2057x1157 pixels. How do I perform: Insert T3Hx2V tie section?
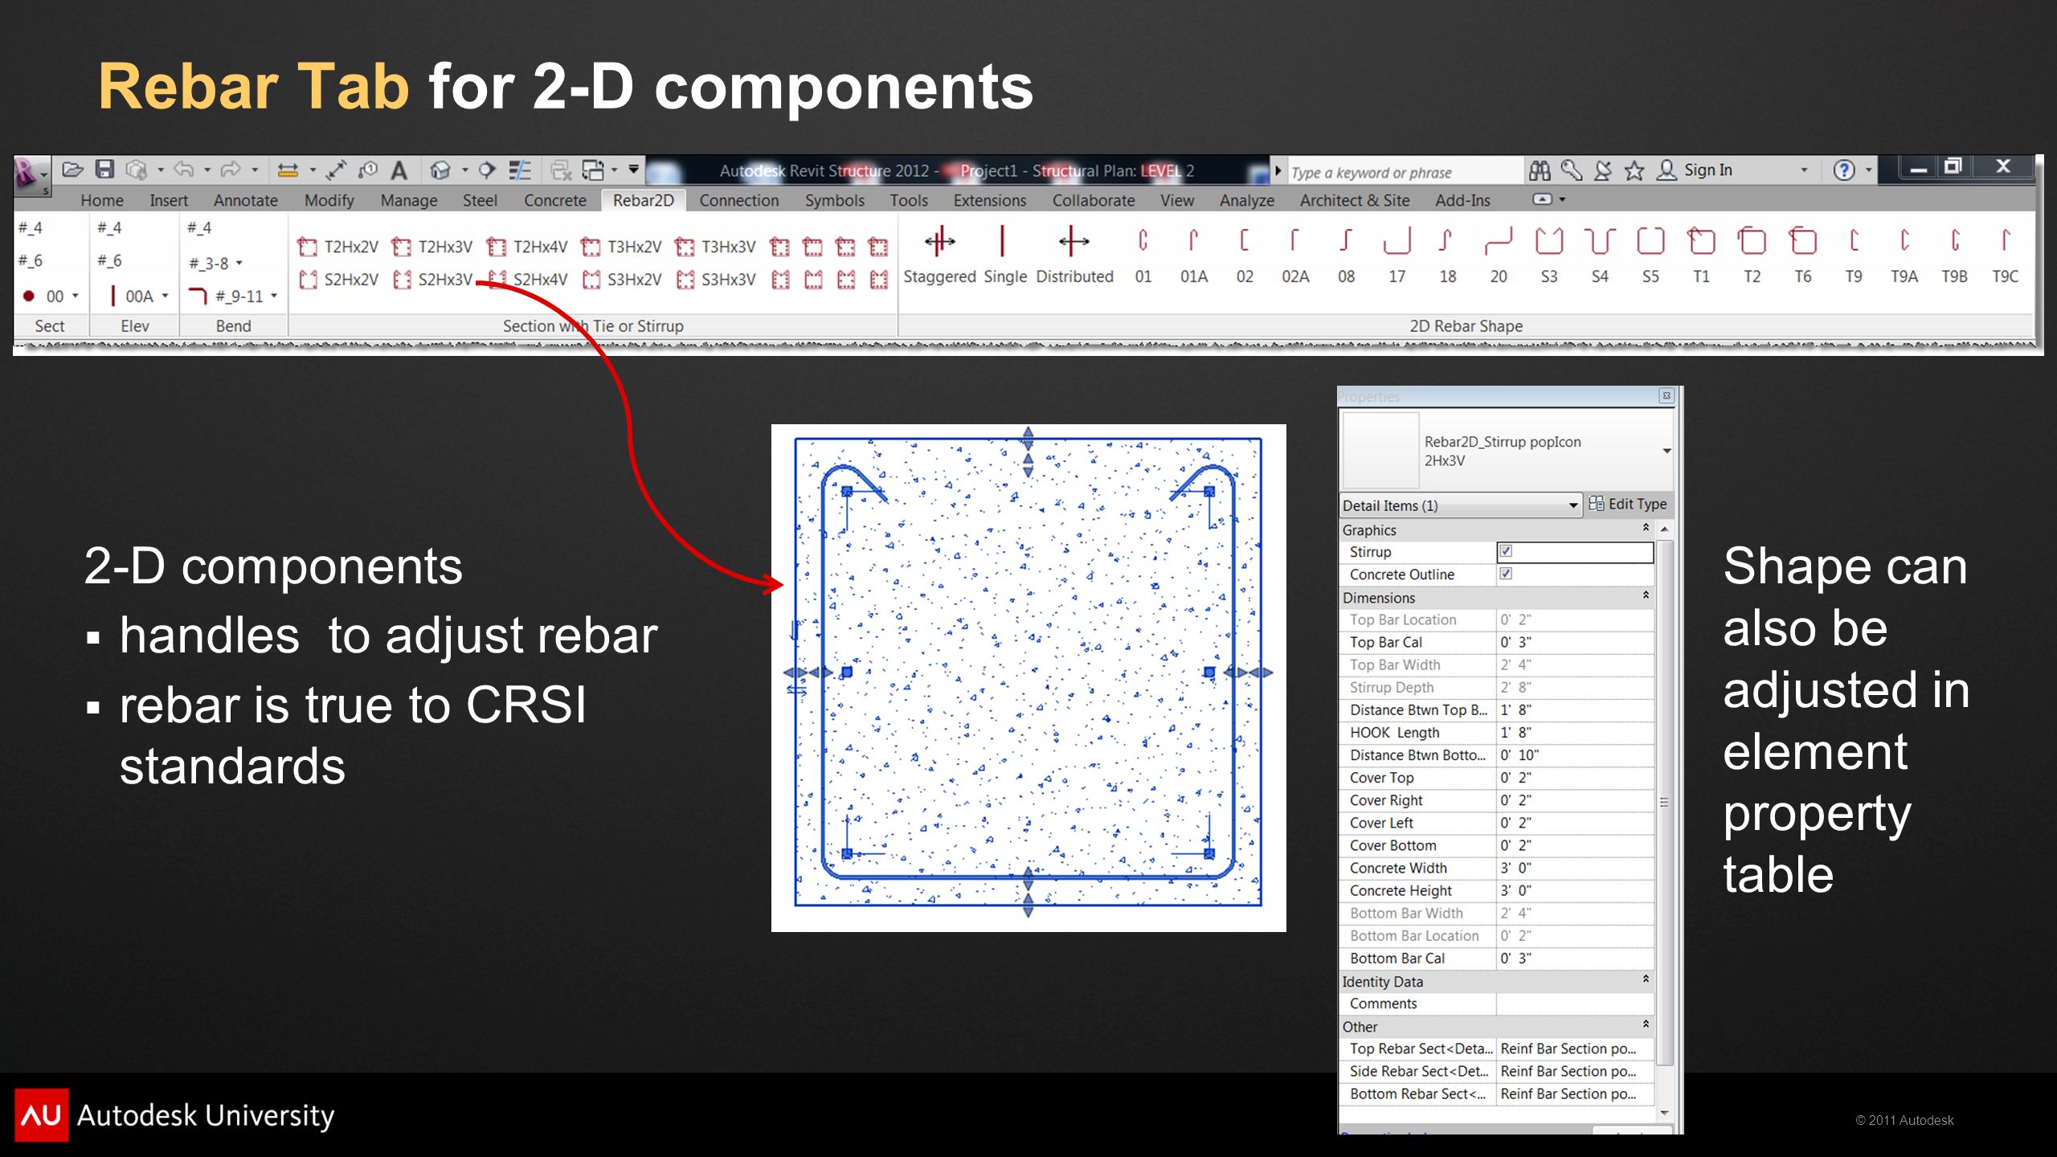pyautogui.click(x=621, y=247)
